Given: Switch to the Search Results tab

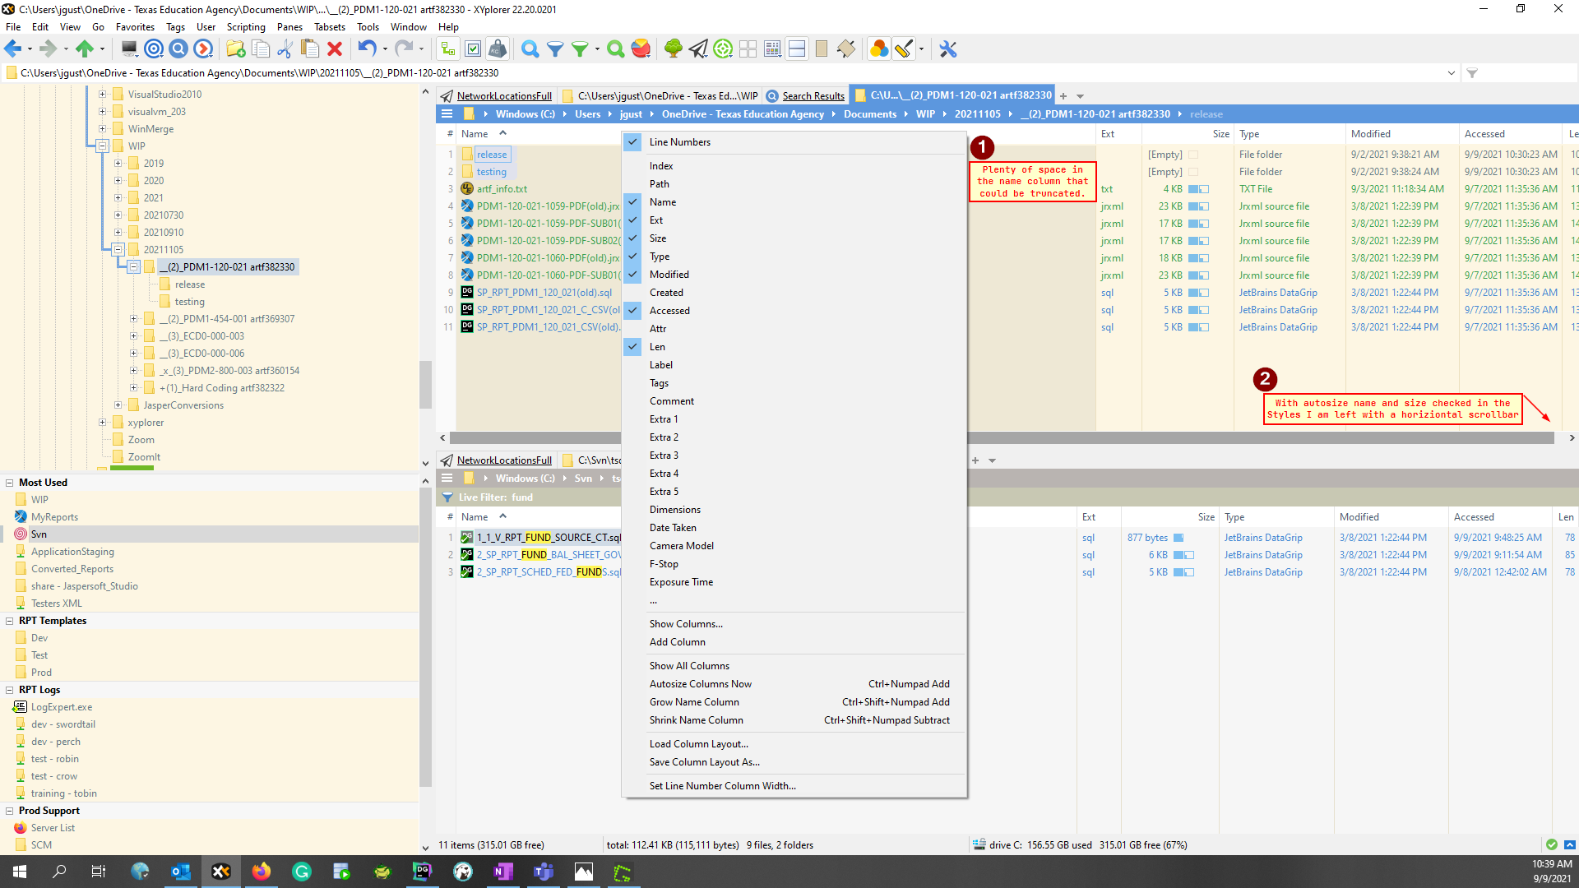Looking at the screenshot, I should pos(812,95).
